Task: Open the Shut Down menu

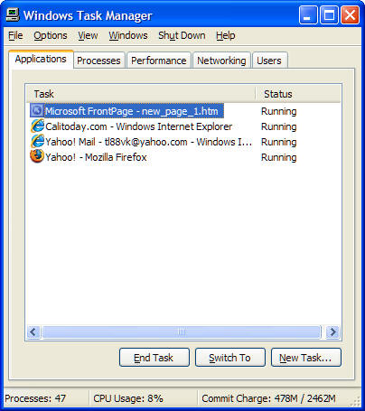Action: coord(182,35)
